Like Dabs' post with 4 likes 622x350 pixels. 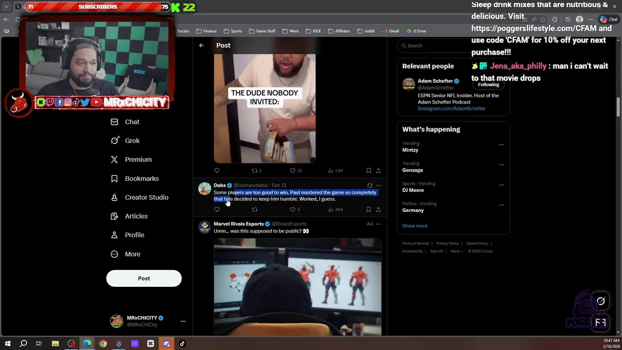click(x=295, y=210)
